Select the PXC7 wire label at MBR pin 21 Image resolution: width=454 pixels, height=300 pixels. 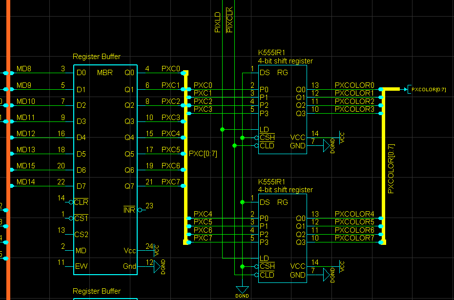[x=170, y=181]
